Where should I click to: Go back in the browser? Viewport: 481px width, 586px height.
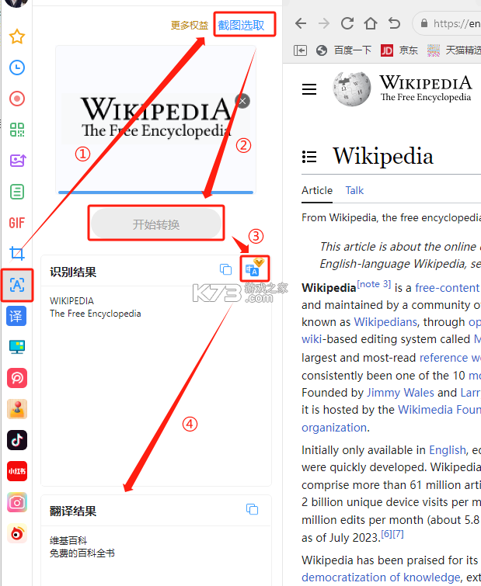click(x=301, y=23)
